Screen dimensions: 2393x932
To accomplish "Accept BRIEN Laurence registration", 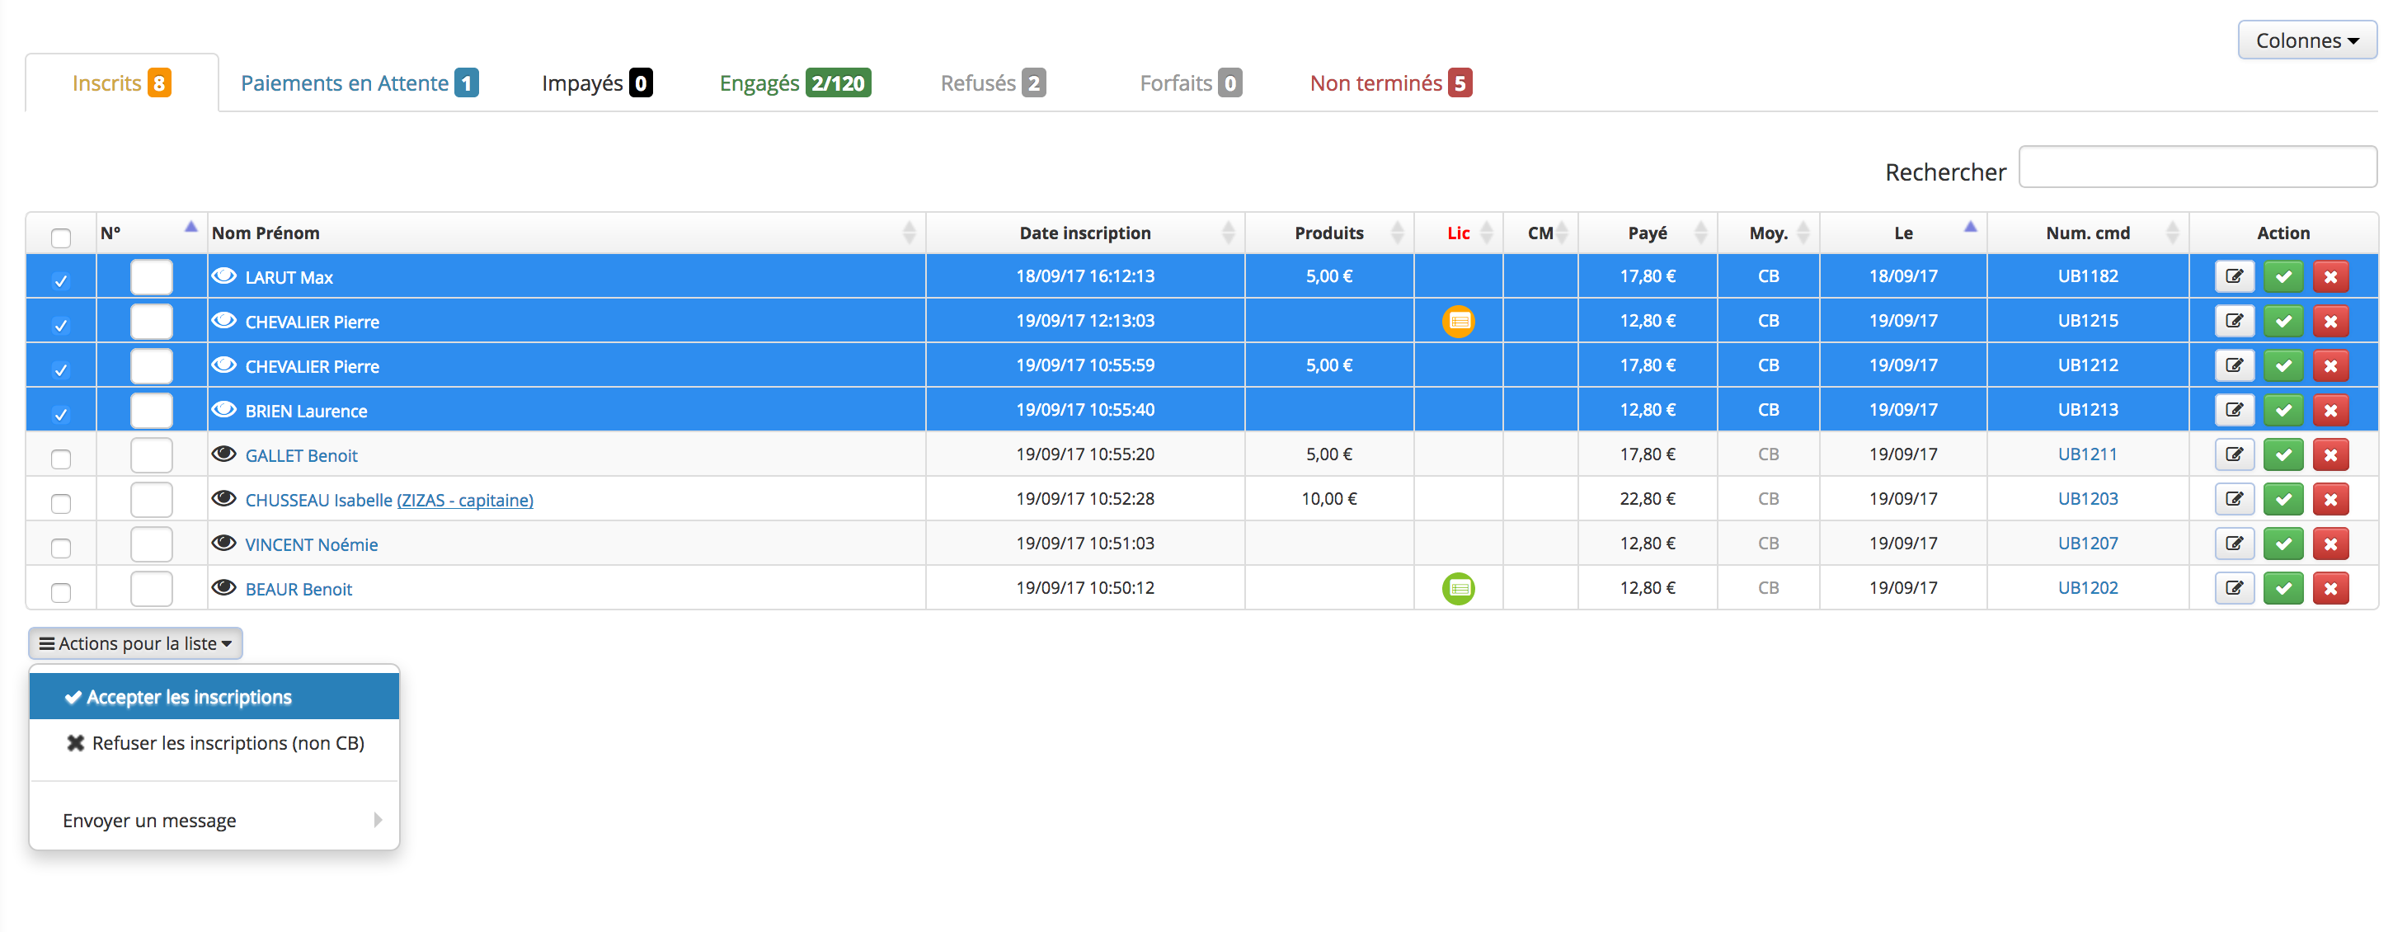I will pyautogui.click(x=2283, y=410).
